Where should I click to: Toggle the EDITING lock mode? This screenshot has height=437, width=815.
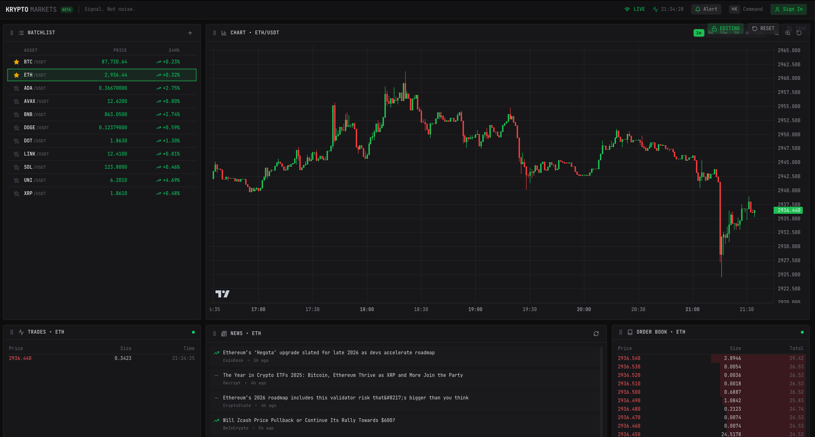tap(726, 28)
